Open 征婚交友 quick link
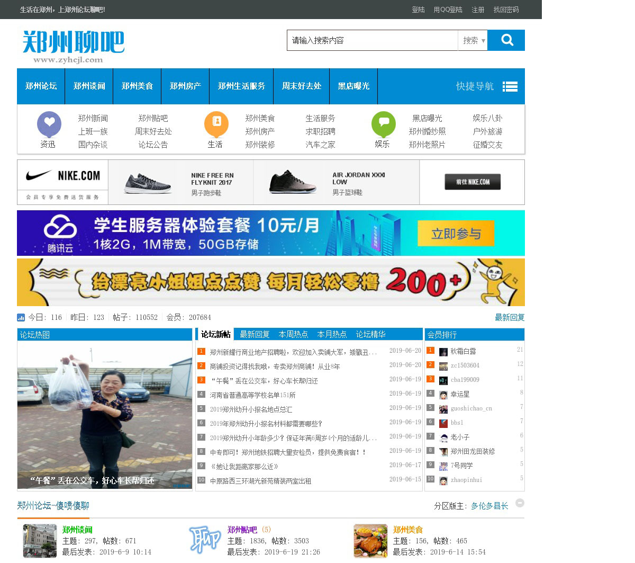Viewport: 635px width, 563px height. [487, 145]
